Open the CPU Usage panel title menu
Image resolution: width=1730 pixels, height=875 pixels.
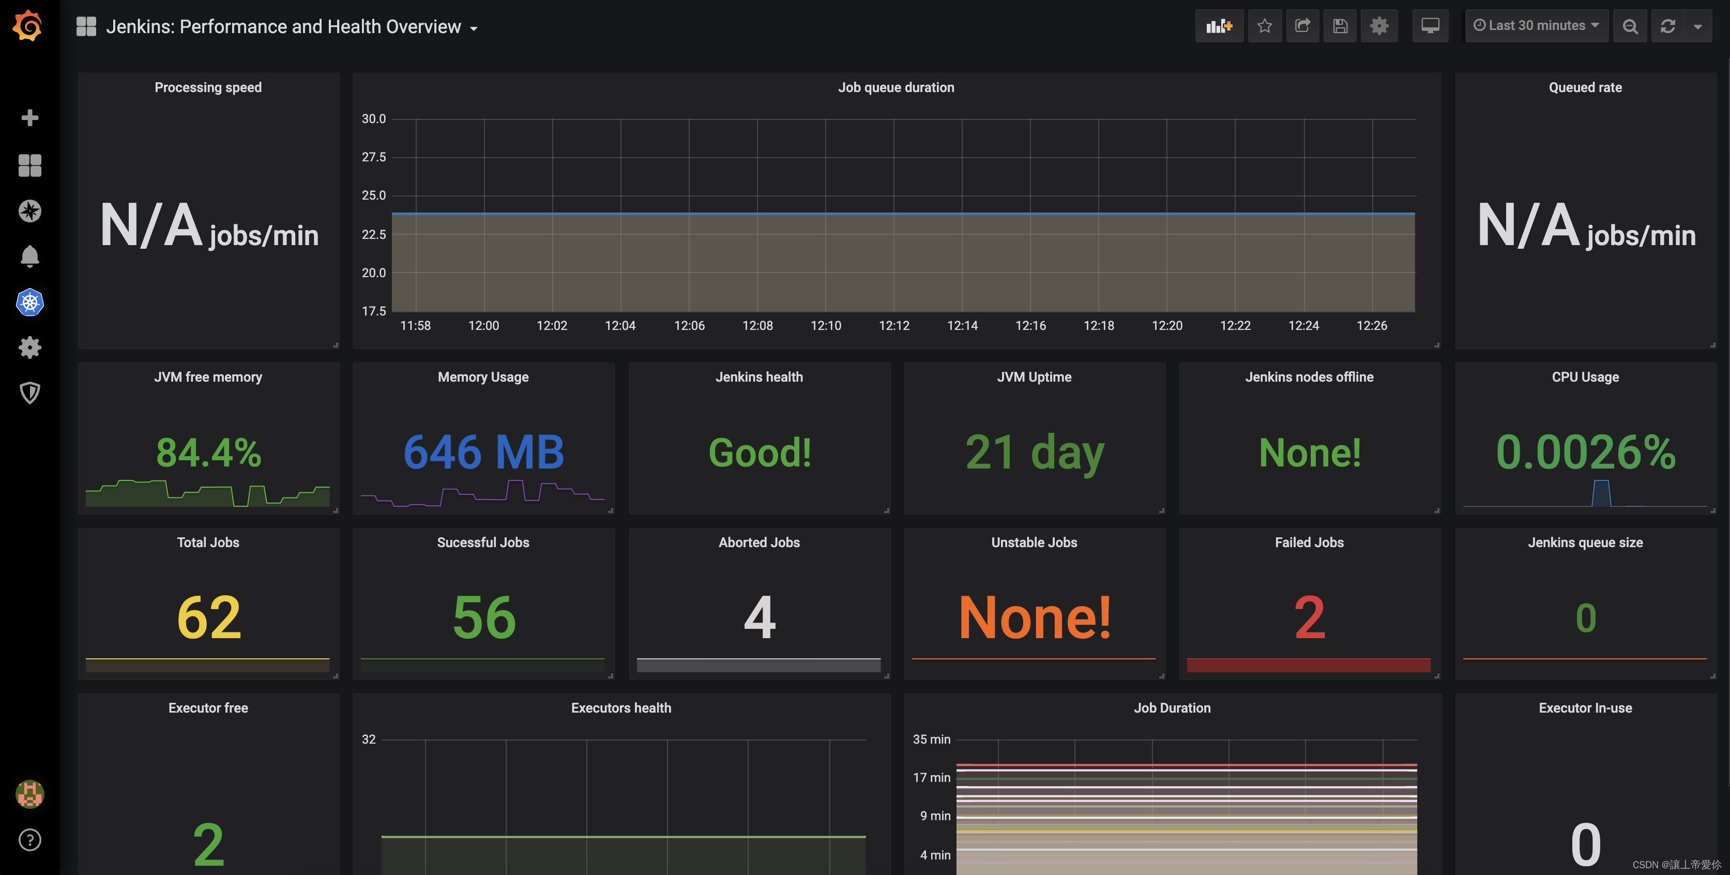tap(1585, 376)
